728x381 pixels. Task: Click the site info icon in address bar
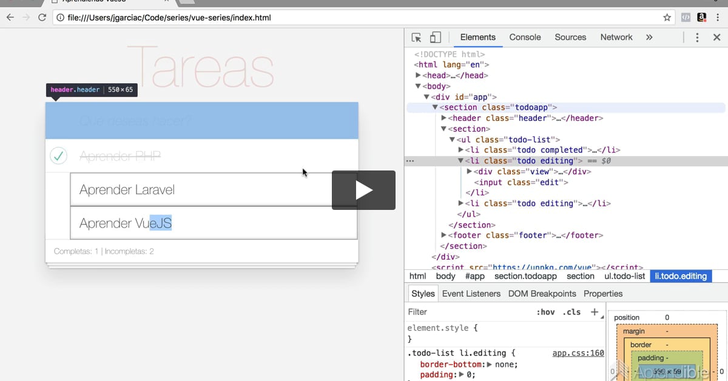point(60,18)
